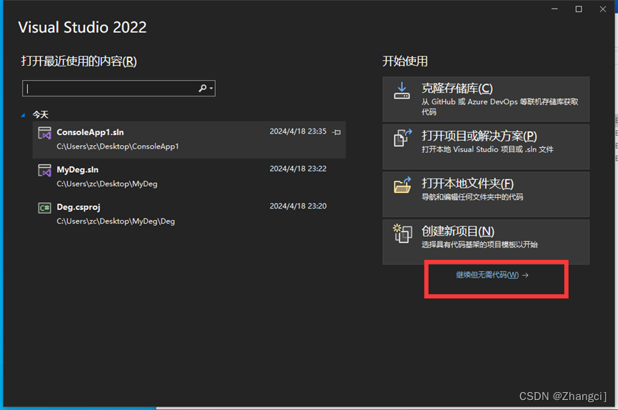
Task: Open ConsoleApp1.sln from recent list
Action: 189,139
